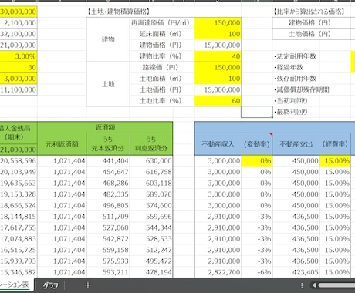This screenshot has width=355, height=293.
Task: Click yellow 150,000 beside 路線価
Action: (218, 67)
